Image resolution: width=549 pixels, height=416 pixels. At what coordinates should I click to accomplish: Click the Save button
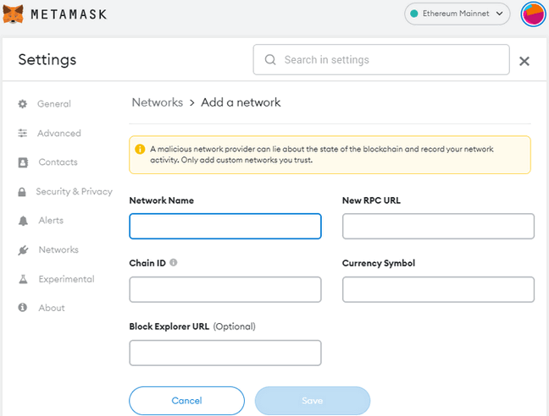point(313,401)
